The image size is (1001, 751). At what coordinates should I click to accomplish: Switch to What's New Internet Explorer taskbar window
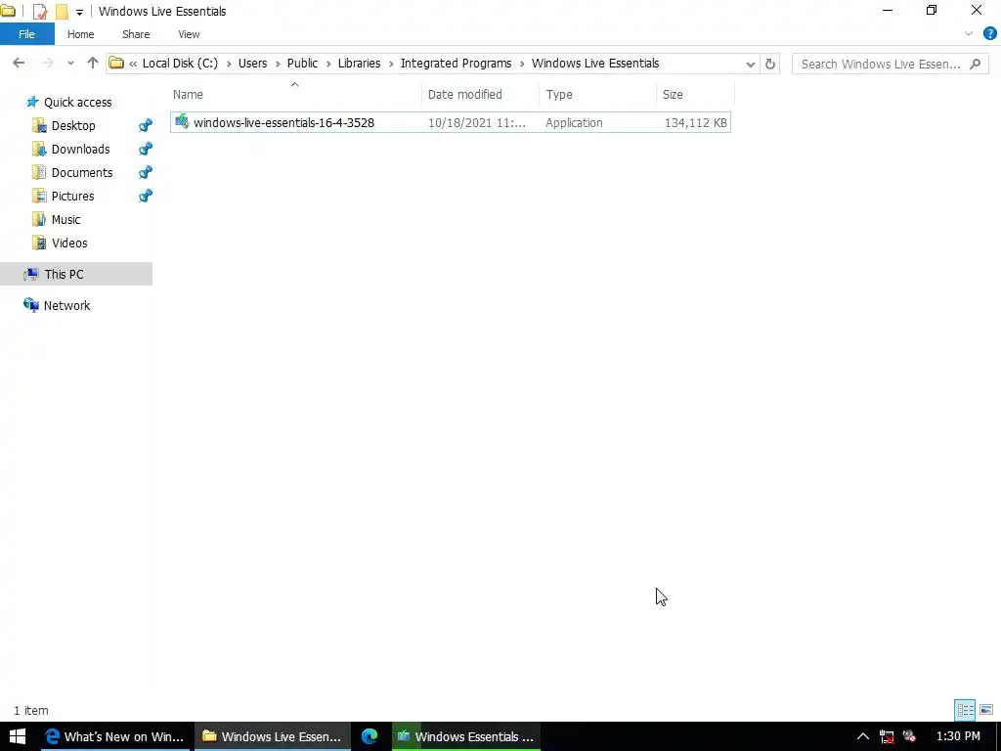[114, 736]
